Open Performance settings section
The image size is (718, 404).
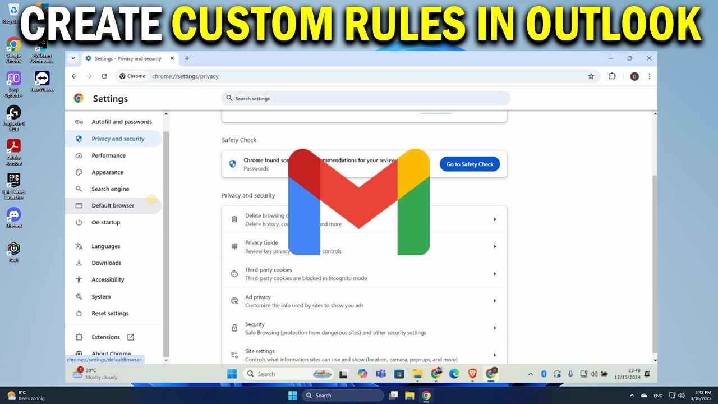coord(113,155)
